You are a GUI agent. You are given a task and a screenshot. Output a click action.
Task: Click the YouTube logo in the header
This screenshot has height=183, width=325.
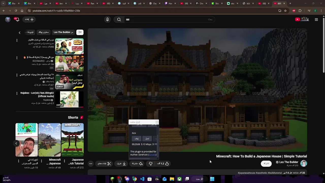click(302, 19)
